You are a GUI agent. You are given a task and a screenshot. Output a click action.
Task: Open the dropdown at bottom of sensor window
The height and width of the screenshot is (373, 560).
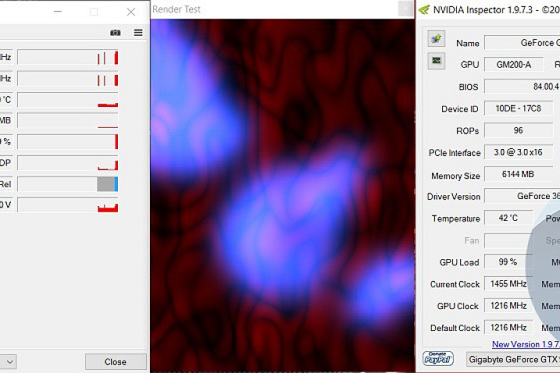tap(9, 361)
